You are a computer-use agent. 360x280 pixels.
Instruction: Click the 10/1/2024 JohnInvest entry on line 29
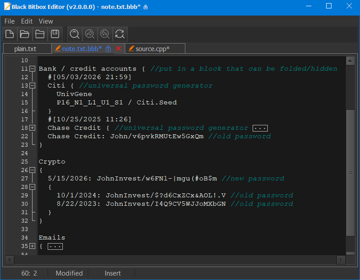coord(141,196)
